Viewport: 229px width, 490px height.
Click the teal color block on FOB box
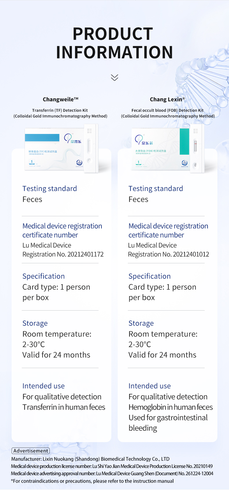click(x=184, y=141)
